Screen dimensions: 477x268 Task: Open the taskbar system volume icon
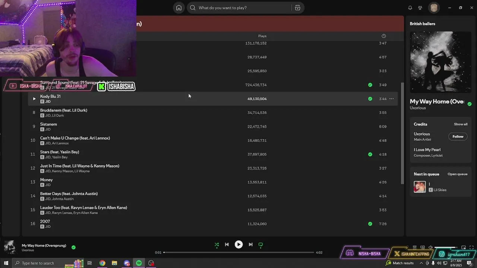(x=439, y=263)
